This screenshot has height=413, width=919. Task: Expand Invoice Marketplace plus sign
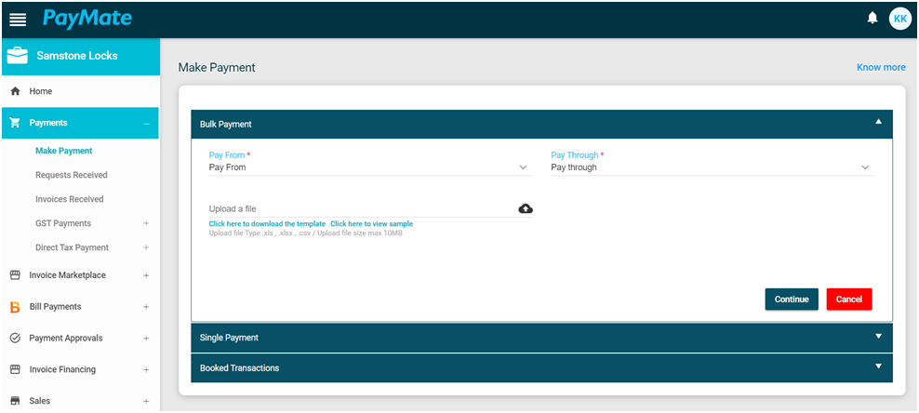[x=146, y=275]
